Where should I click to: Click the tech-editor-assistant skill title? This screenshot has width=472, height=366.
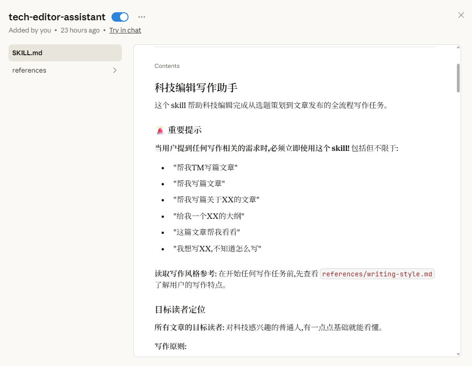57,17
